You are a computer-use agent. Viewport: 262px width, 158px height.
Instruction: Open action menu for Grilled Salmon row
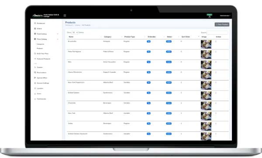[216, 93]
